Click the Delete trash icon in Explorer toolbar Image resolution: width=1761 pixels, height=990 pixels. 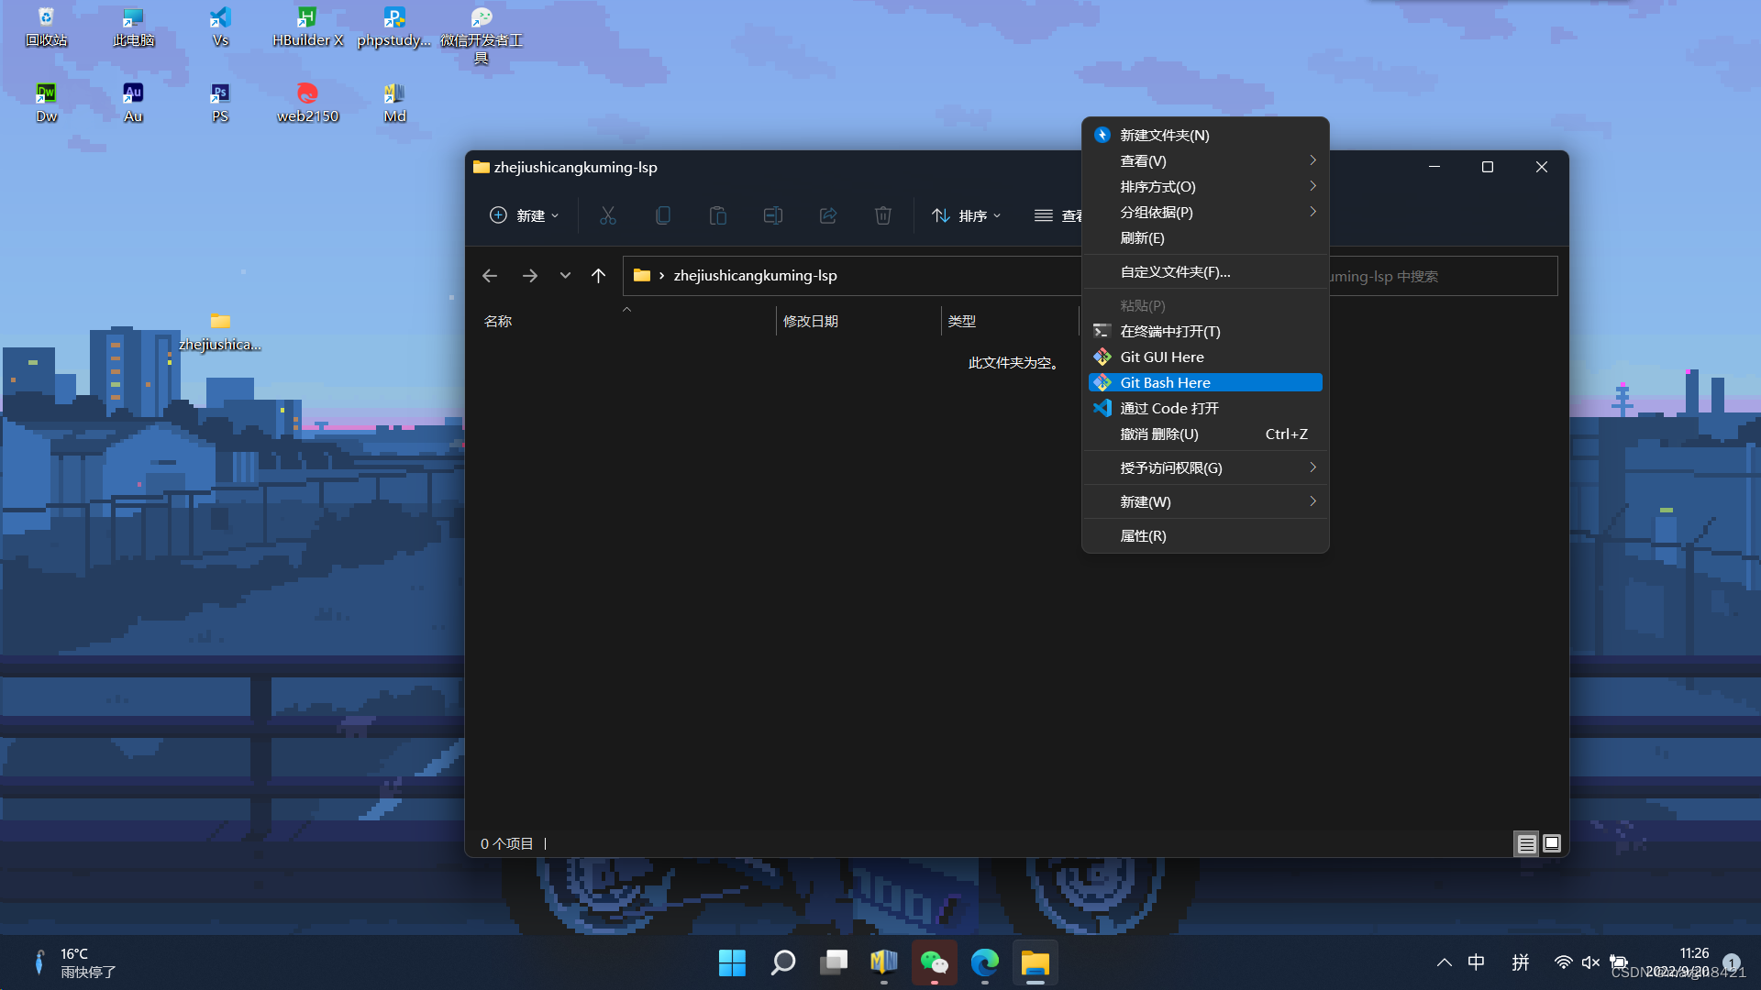tap(883, 215)
